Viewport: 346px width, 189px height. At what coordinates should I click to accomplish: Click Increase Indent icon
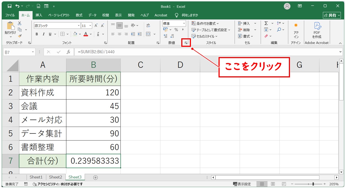pyautogui.click(x=140, y=34)
